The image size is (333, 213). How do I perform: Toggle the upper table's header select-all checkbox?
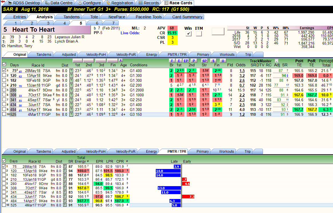[4, 64]
